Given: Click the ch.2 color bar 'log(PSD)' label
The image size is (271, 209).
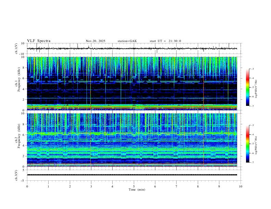Looking at the screenshot, I should (256, 145).
